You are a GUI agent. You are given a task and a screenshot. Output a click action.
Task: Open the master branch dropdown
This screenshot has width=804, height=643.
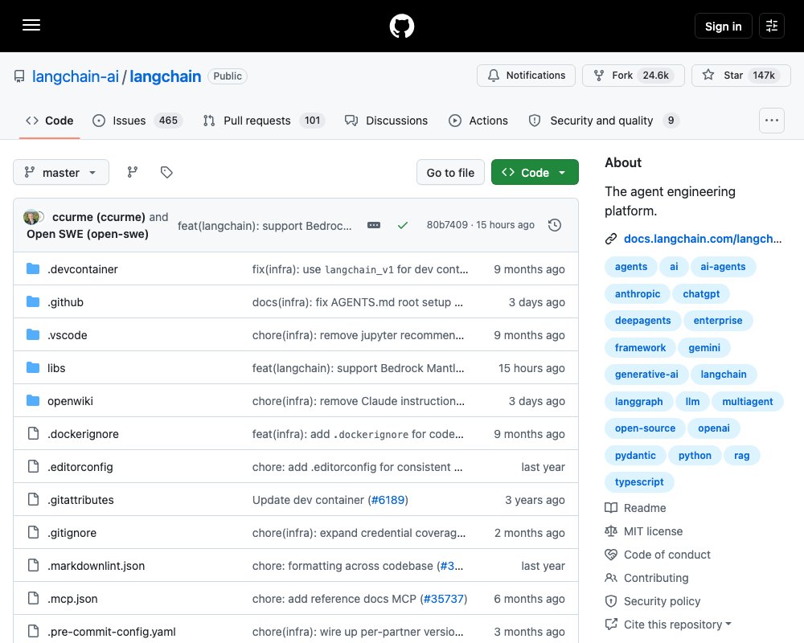pos(61,172)
